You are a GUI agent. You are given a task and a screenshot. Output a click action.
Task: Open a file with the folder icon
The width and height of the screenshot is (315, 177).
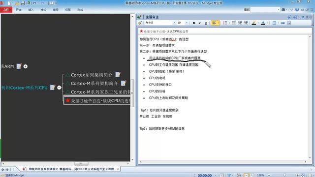(17, 3)
